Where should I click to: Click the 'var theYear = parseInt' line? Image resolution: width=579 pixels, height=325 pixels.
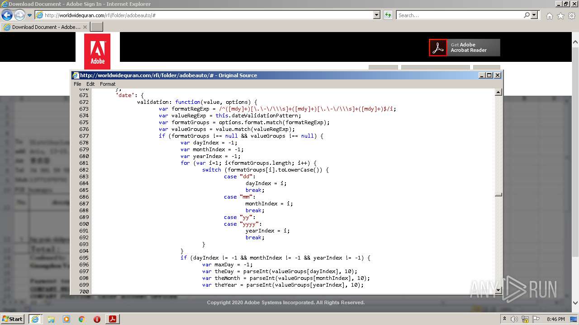coord(283,285)
